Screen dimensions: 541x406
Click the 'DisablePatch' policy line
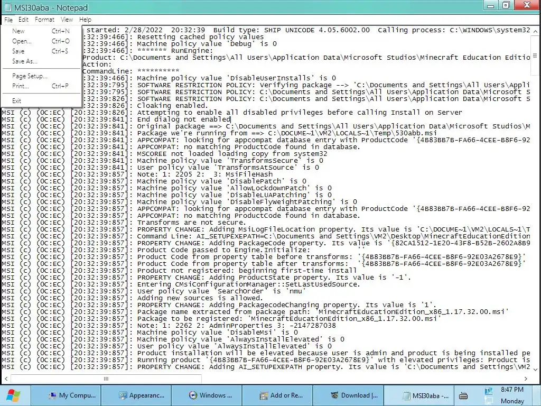tap(221, 181)
